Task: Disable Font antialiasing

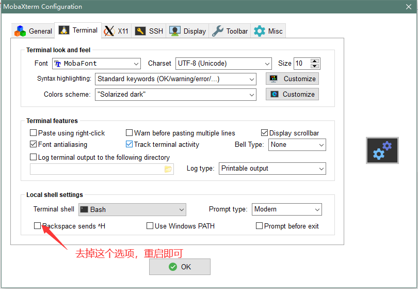Action: click(x=34, y=144)
